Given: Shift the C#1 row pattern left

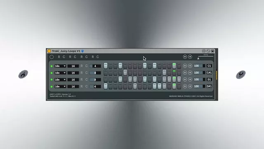Looking at the screenshot, I should [x=185, y=73].
